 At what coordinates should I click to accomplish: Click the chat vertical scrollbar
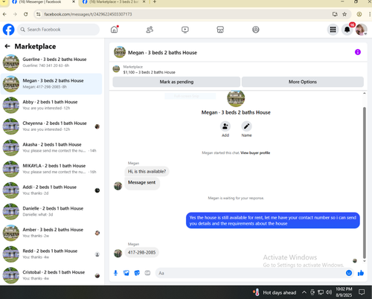pos(365,182)
